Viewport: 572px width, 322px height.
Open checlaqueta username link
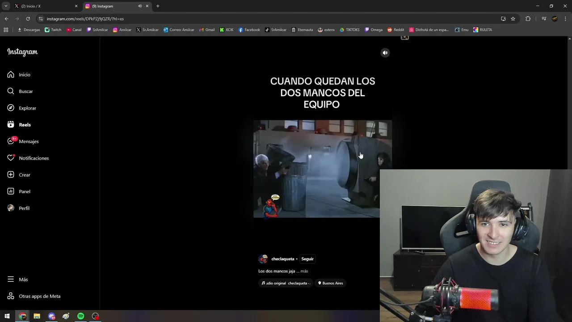[283, 259]
